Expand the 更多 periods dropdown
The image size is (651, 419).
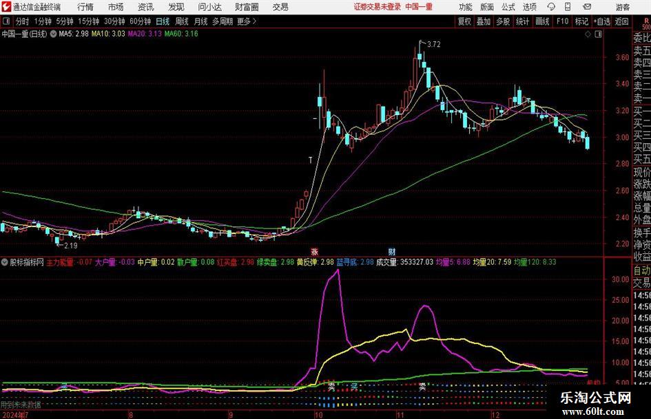(x=247, y=21)
